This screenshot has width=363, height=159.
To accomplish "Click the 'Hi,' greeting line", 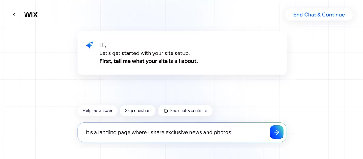I will 103,45.
